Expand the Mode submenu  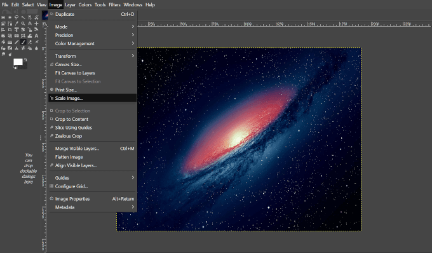tap(93, 27)
